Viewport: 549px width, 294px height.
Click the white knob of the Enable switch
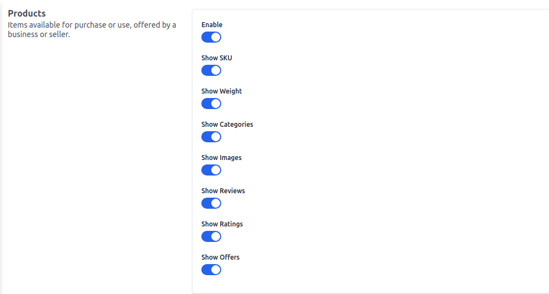[216, 37]
